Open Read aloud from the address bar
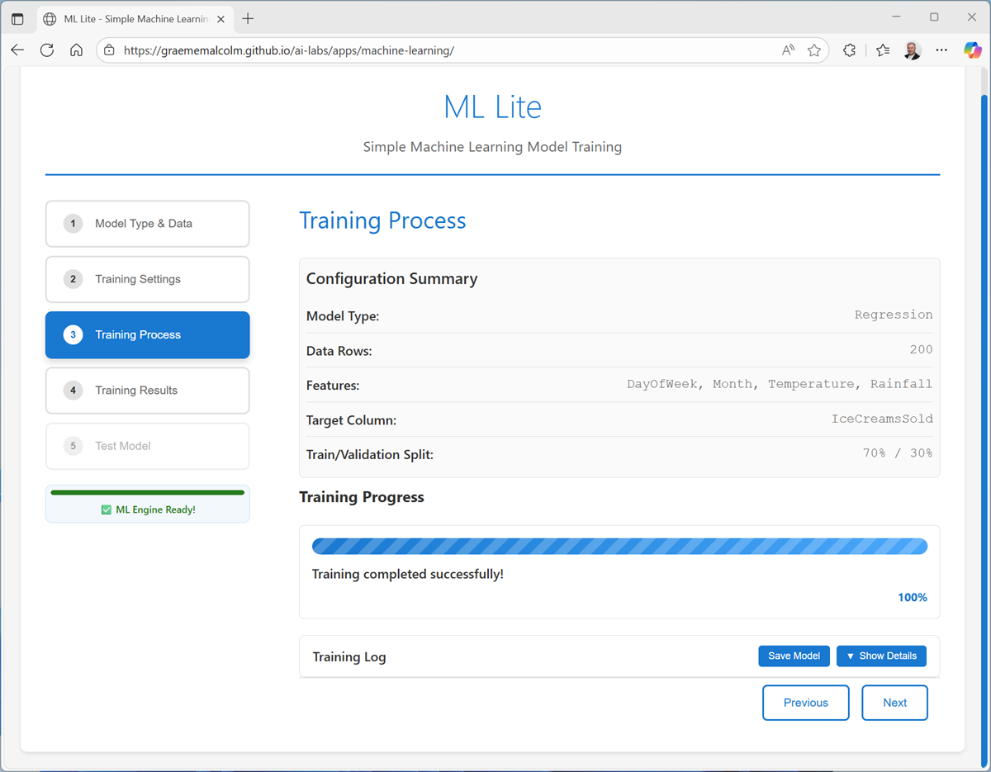Image resolution: width=991 pixels, height=772 pixels. point(788,50)
